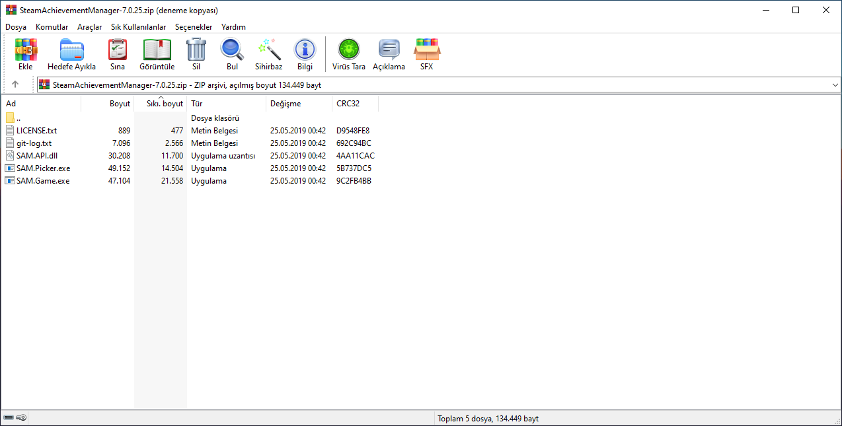Click the Sil trash can icon

pyautogui.click(x=196, y=50)
